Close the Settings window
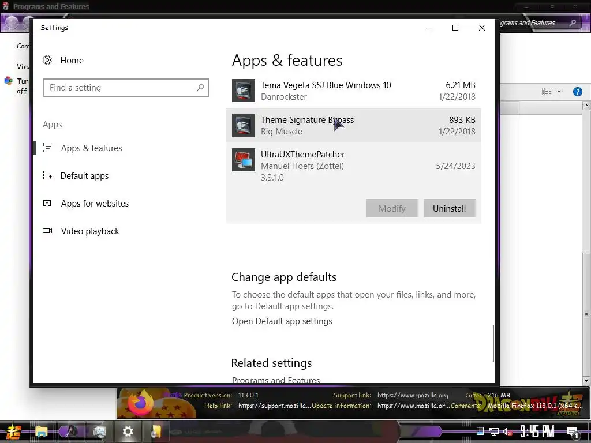This screenshot has width=591, height=443. pyautogui.click(x=482, y=28)
